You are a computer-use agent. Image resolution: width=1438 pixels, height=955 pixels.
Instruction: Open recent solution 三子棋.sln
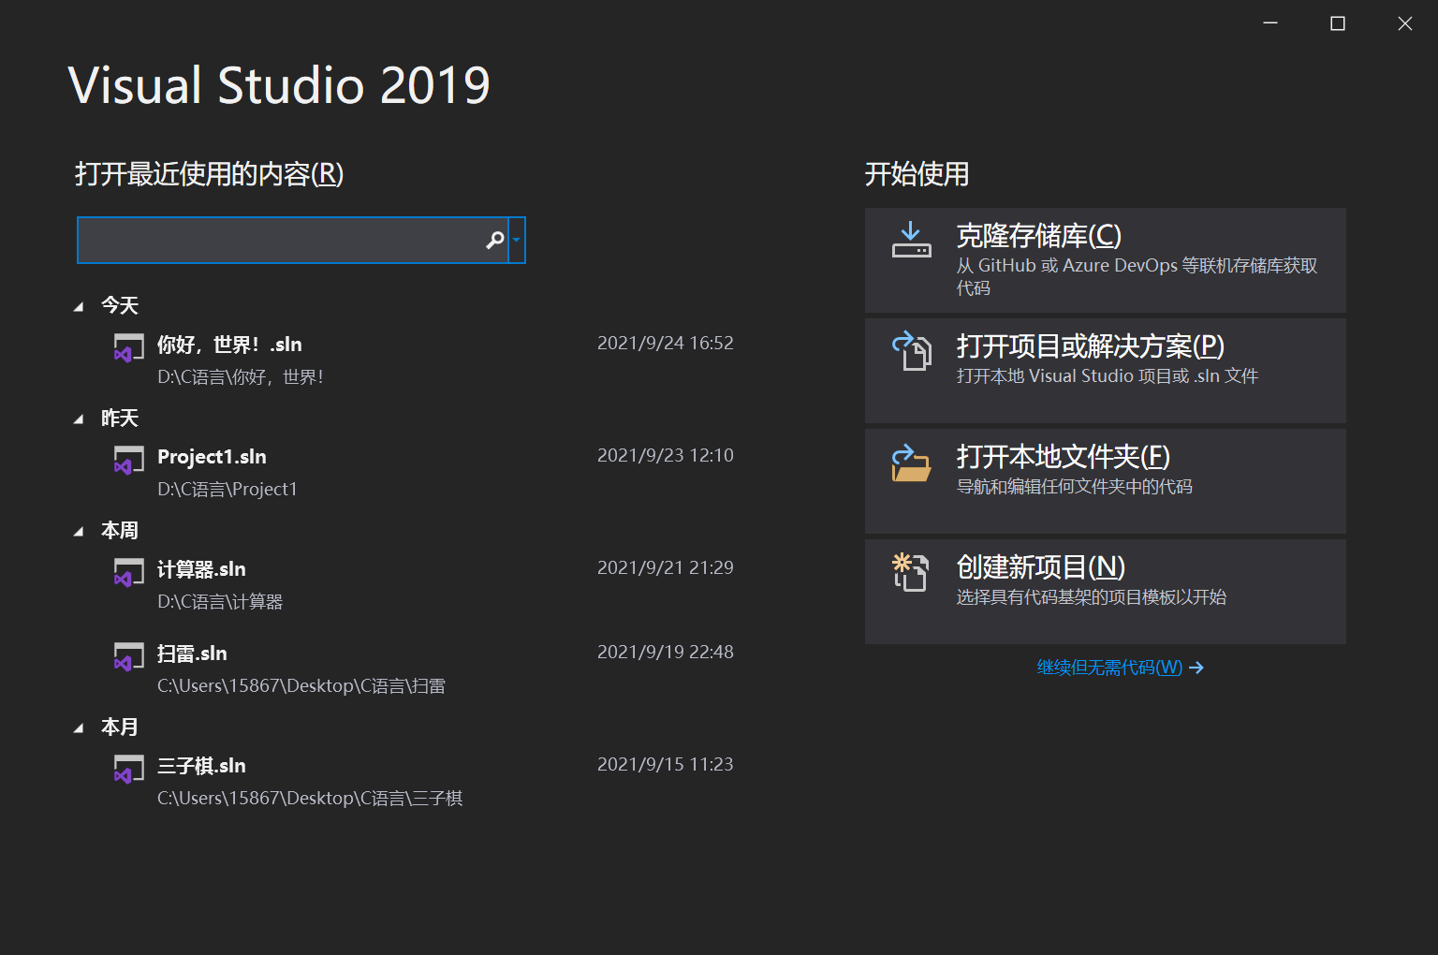[201, 766]
